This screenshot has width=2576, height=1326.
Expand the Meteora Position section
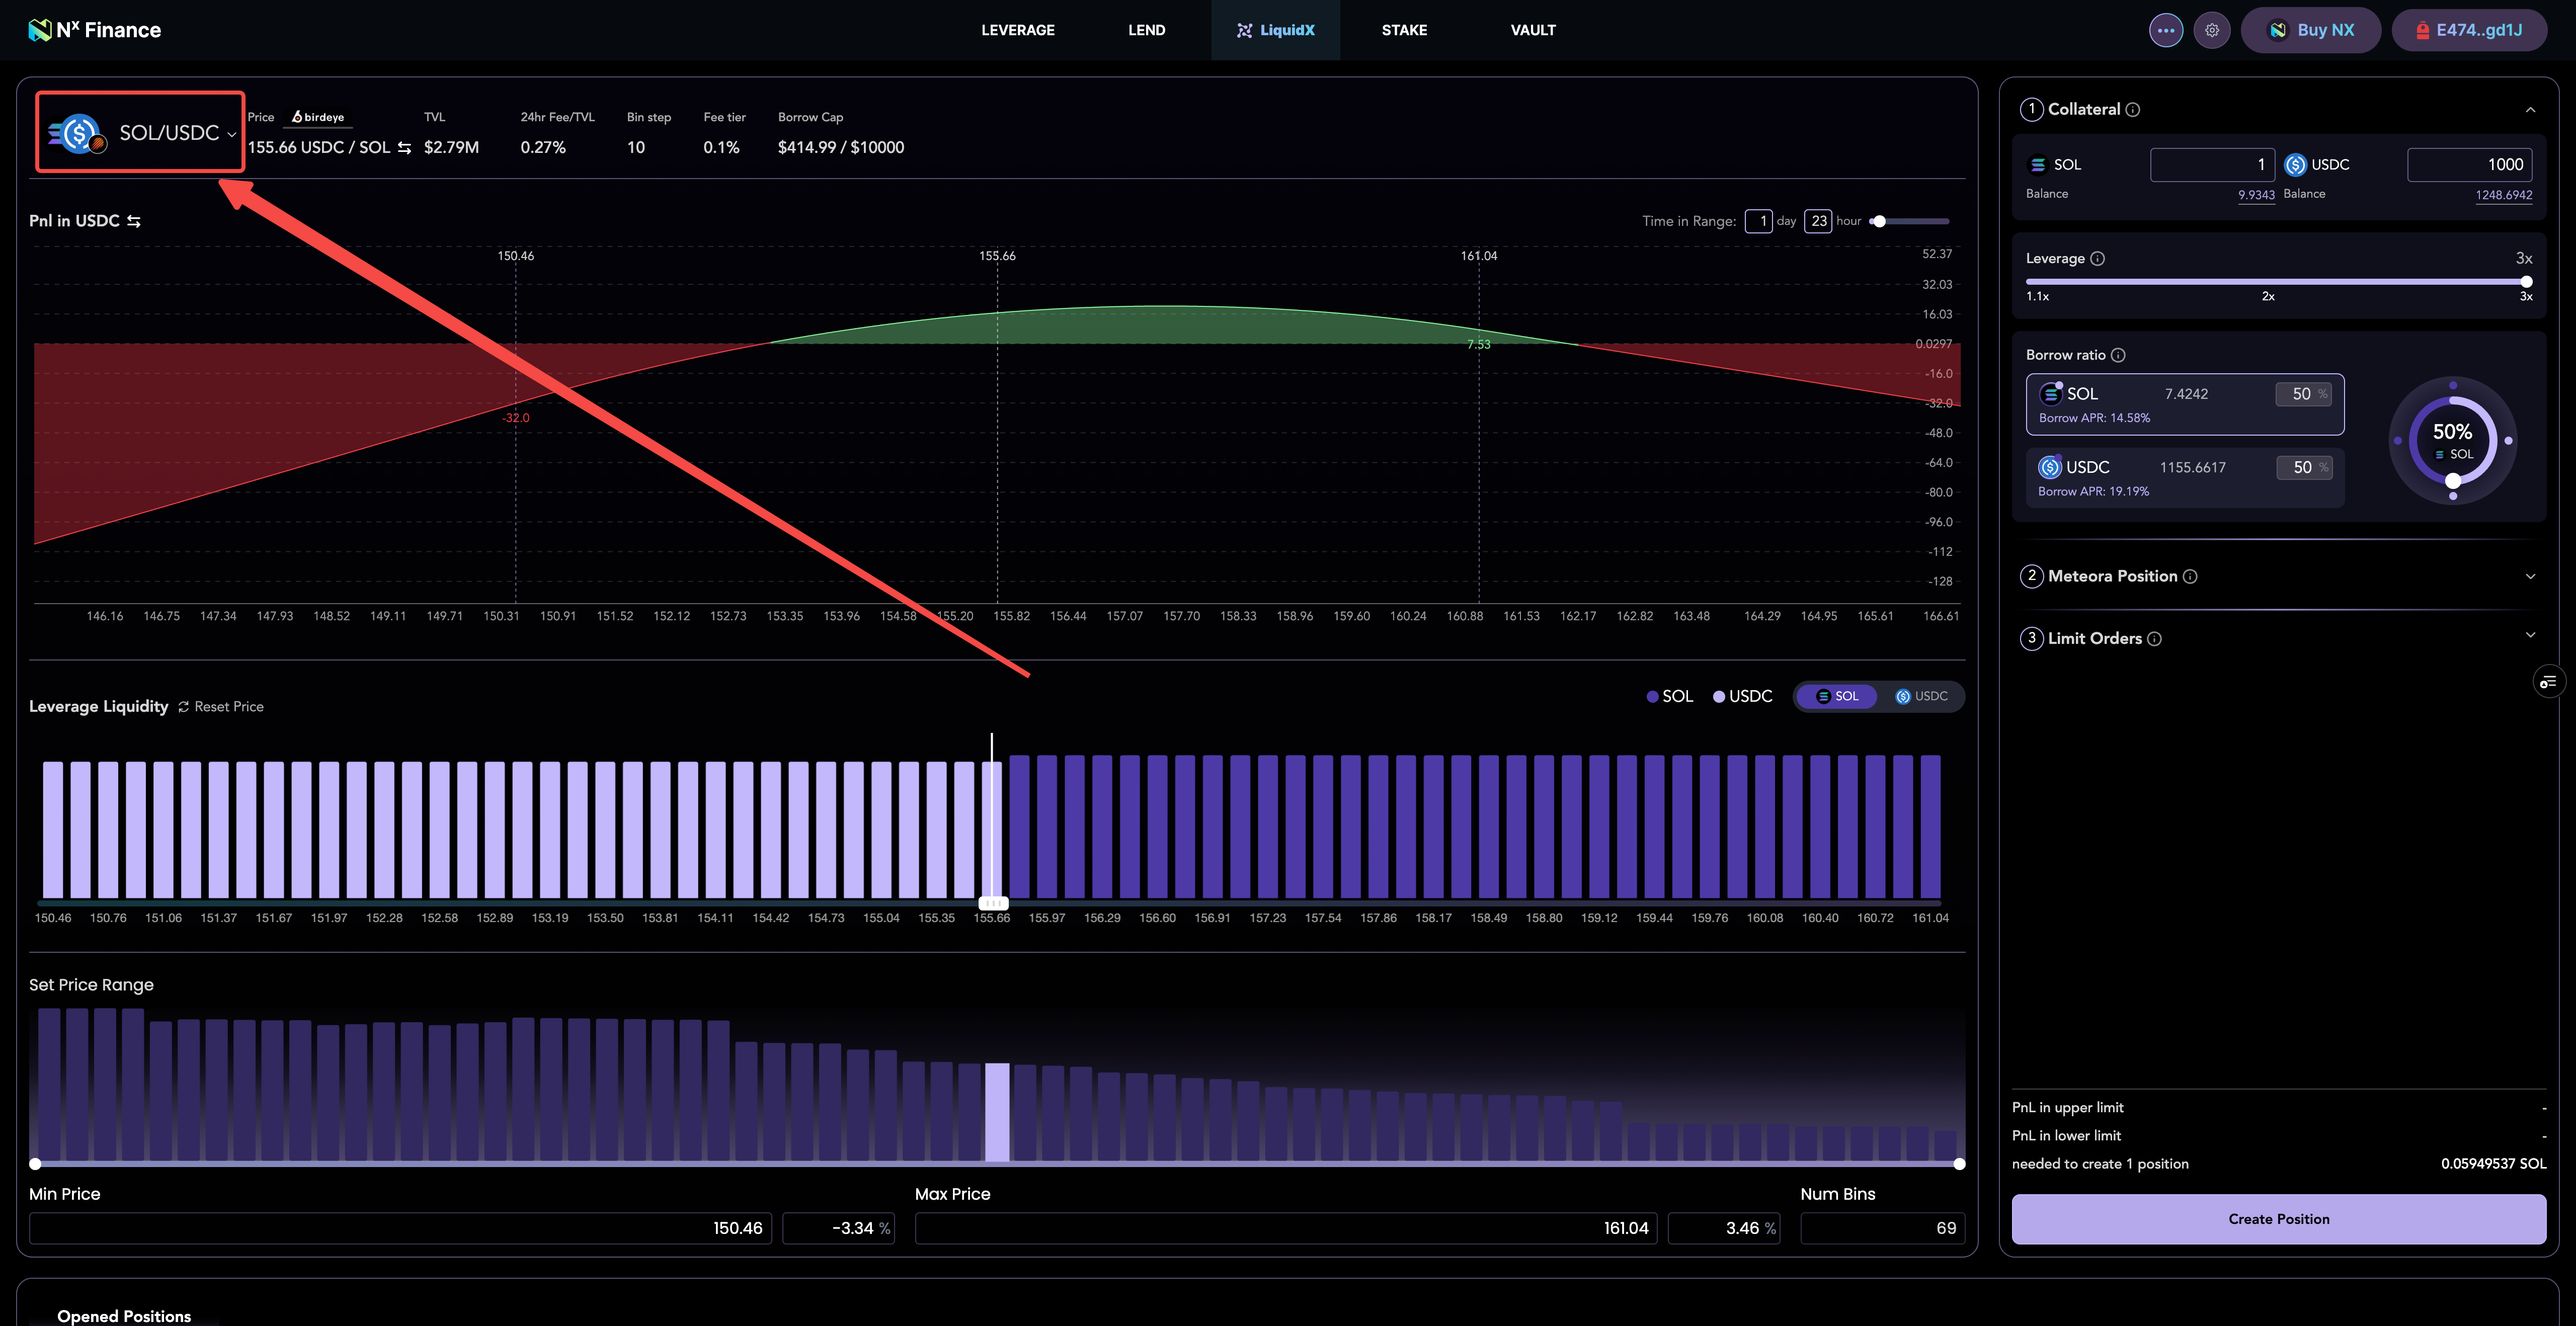point(2529,576)
